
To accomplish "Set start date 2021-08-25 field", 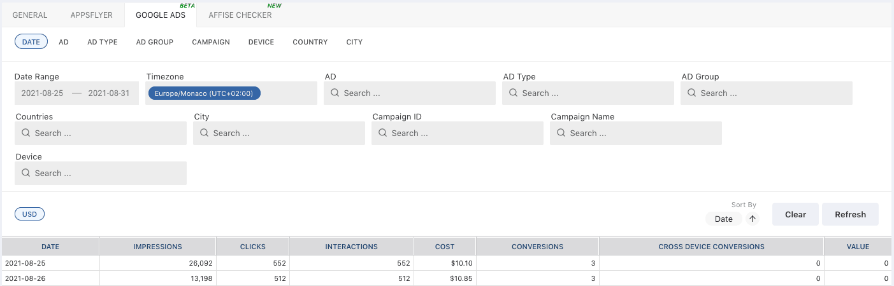I will point(42,93).
